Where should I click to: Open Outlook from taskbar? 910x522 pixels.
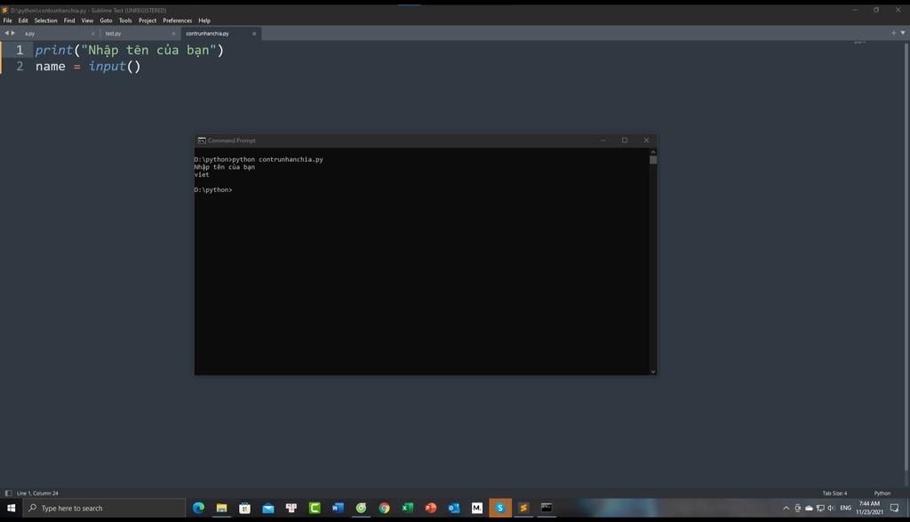click(454, 508)
